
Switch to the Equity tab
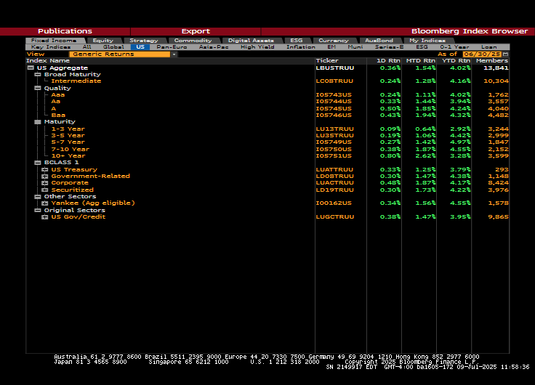click(x=103, y=41)
